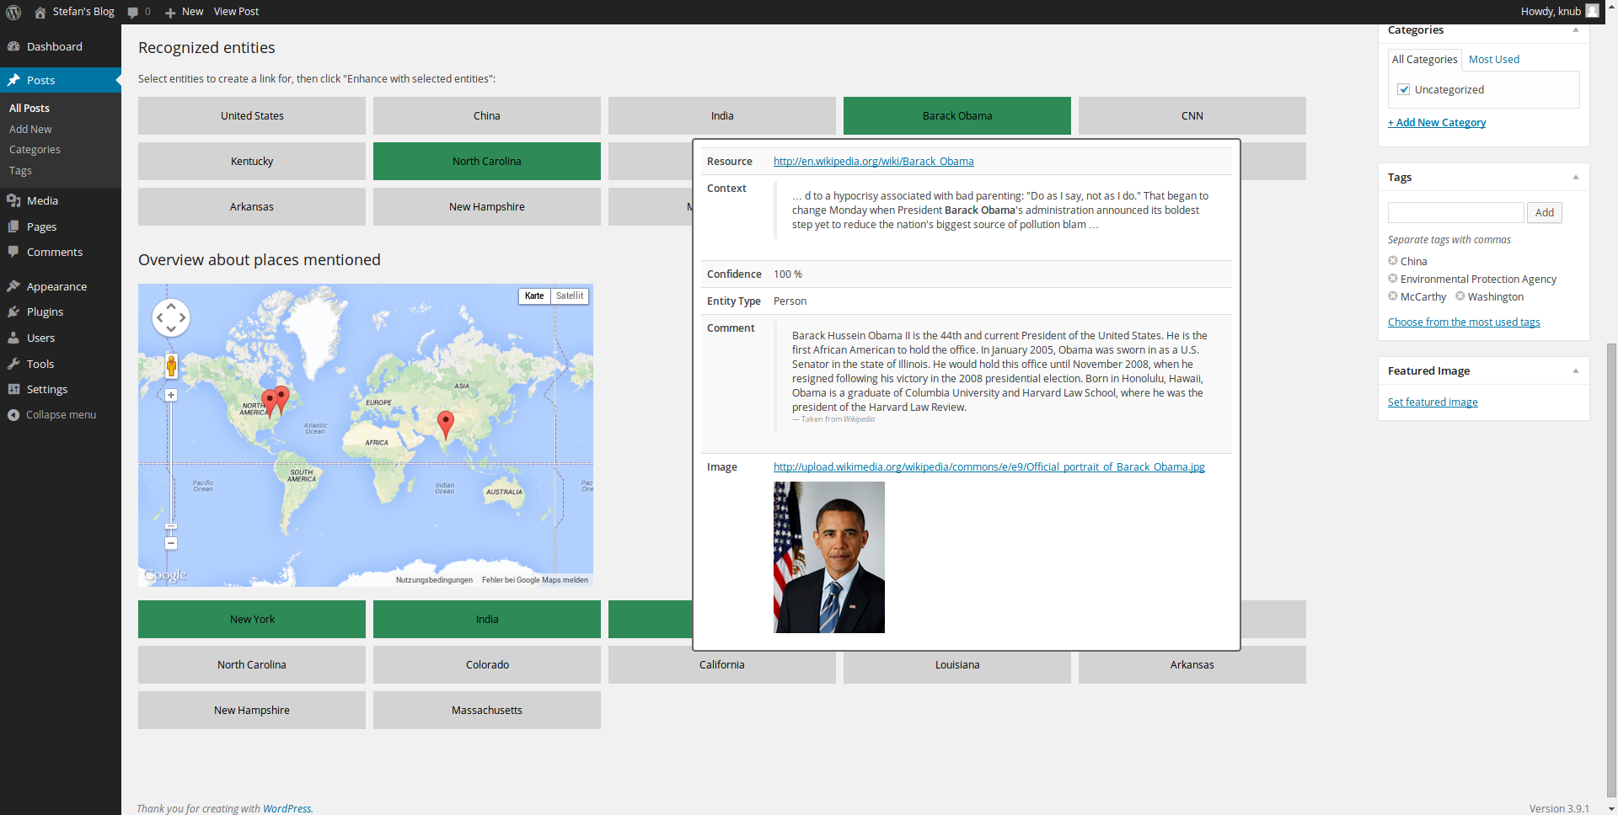Open the Posts sidebar section

pyautogui.click(x=61, y=80)
